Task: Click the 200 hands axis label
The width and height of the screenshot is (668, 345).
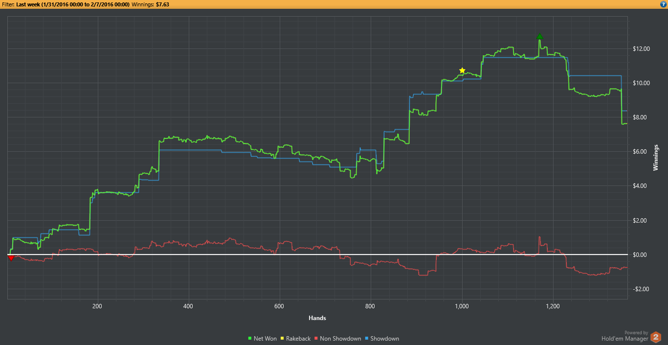Action: coord(97,306)
